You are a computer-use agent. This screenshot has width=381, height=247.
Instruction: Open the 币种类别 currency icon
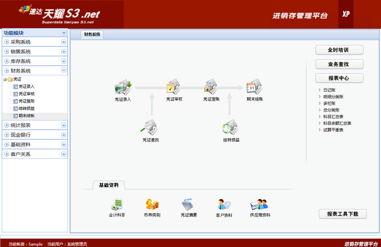(x=152, y=205)
